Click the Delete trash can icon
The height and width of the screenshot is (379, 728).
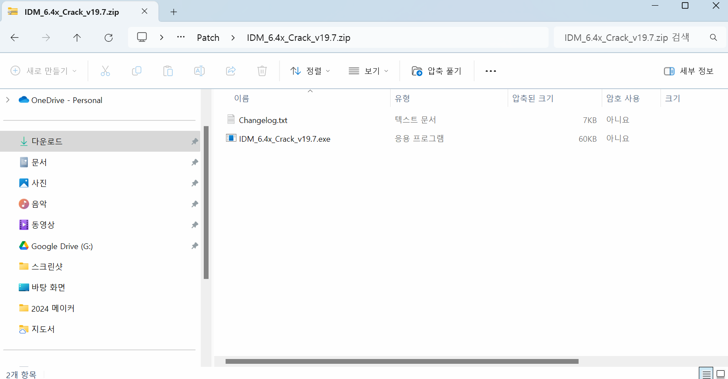click(262, 71)
